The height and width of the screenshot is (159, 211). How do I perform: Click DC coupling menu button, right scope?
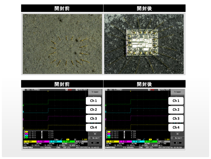pos(177,134)
